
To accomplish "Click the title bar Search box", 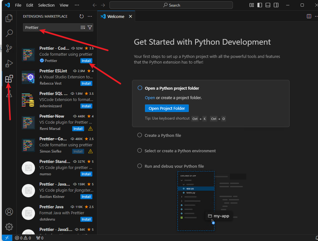I will pos(171,5).
